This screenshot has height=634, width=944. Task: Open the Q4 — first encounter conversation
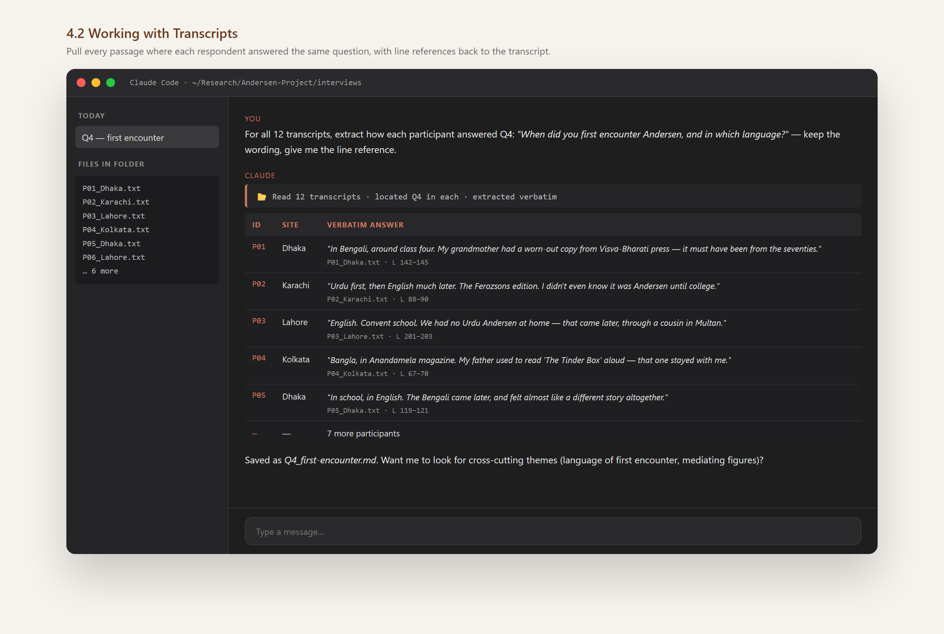tap(147, 137)
